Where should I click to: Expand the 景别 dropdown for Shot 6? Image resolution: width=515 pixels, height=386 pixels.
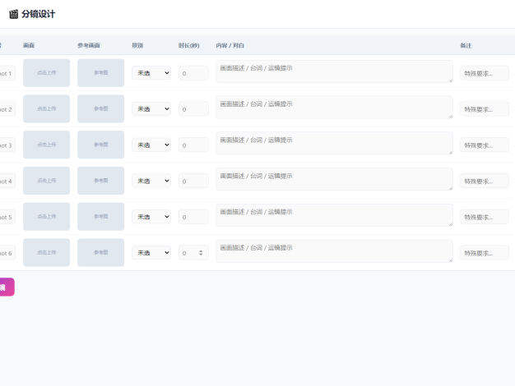pos(151,252)
